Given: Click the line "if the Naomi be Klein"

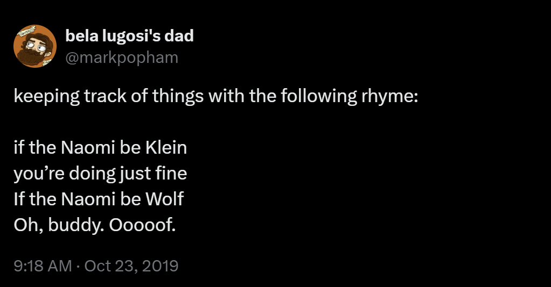Looking at the screenshot, I should pos(100,148).
